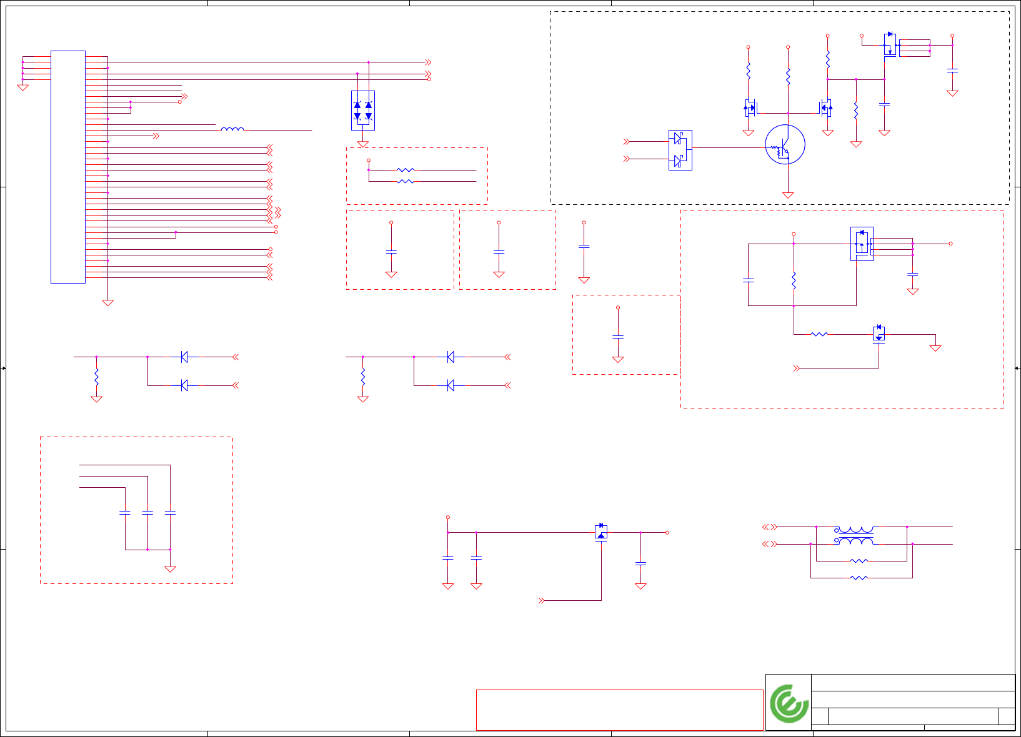This screenshot has height=737, width=1021.
Task: Select the lower resistor in the small top-center dashed box
Action: coord(406,181)
